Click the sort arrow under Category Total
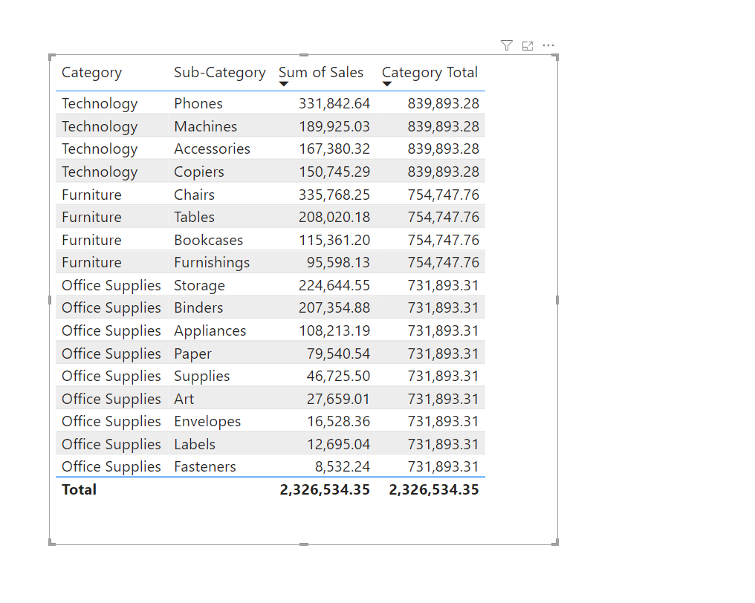 click(386, 84)
